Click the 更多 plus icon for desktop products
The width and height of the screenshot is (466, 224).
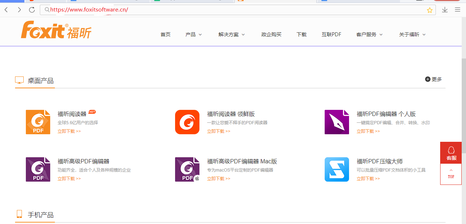[x=428, y=79]
